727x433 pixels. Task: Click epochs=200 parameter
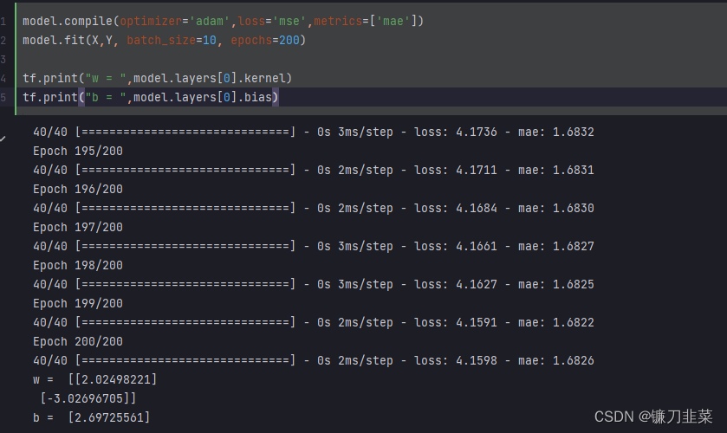point(265,41)
